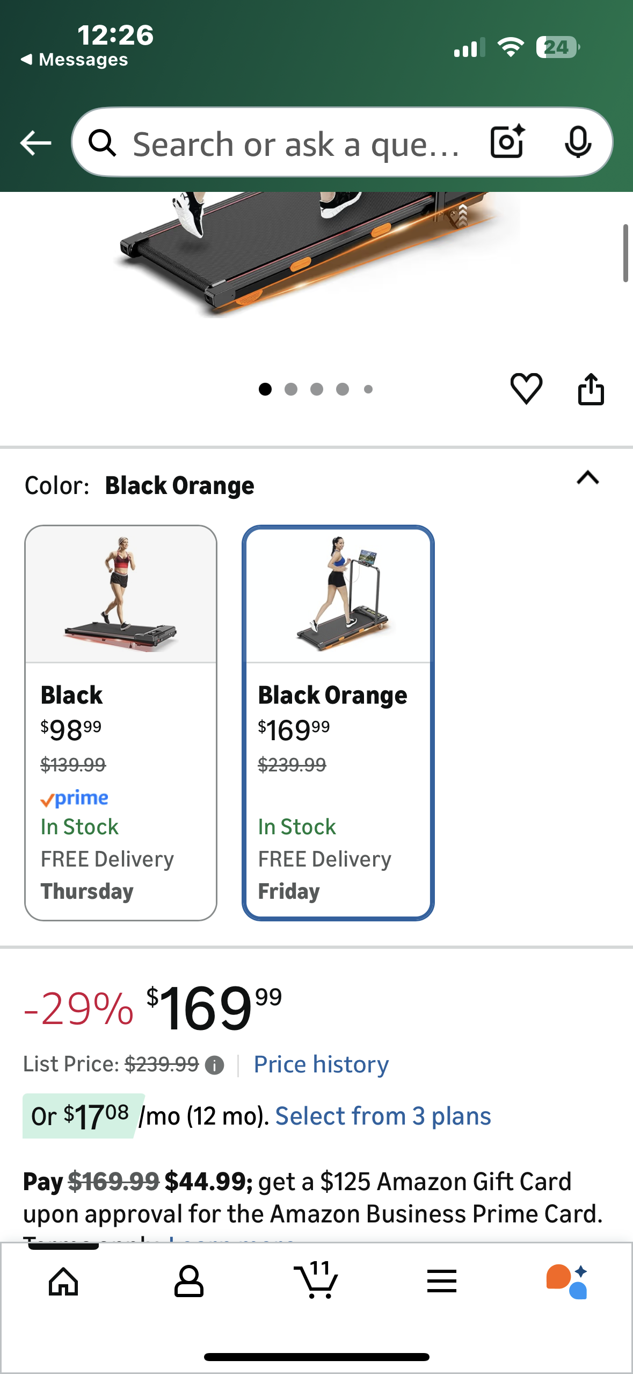Open camera lens search icon
Viewport: 633px width, 1374px height.
pos(507,142)
